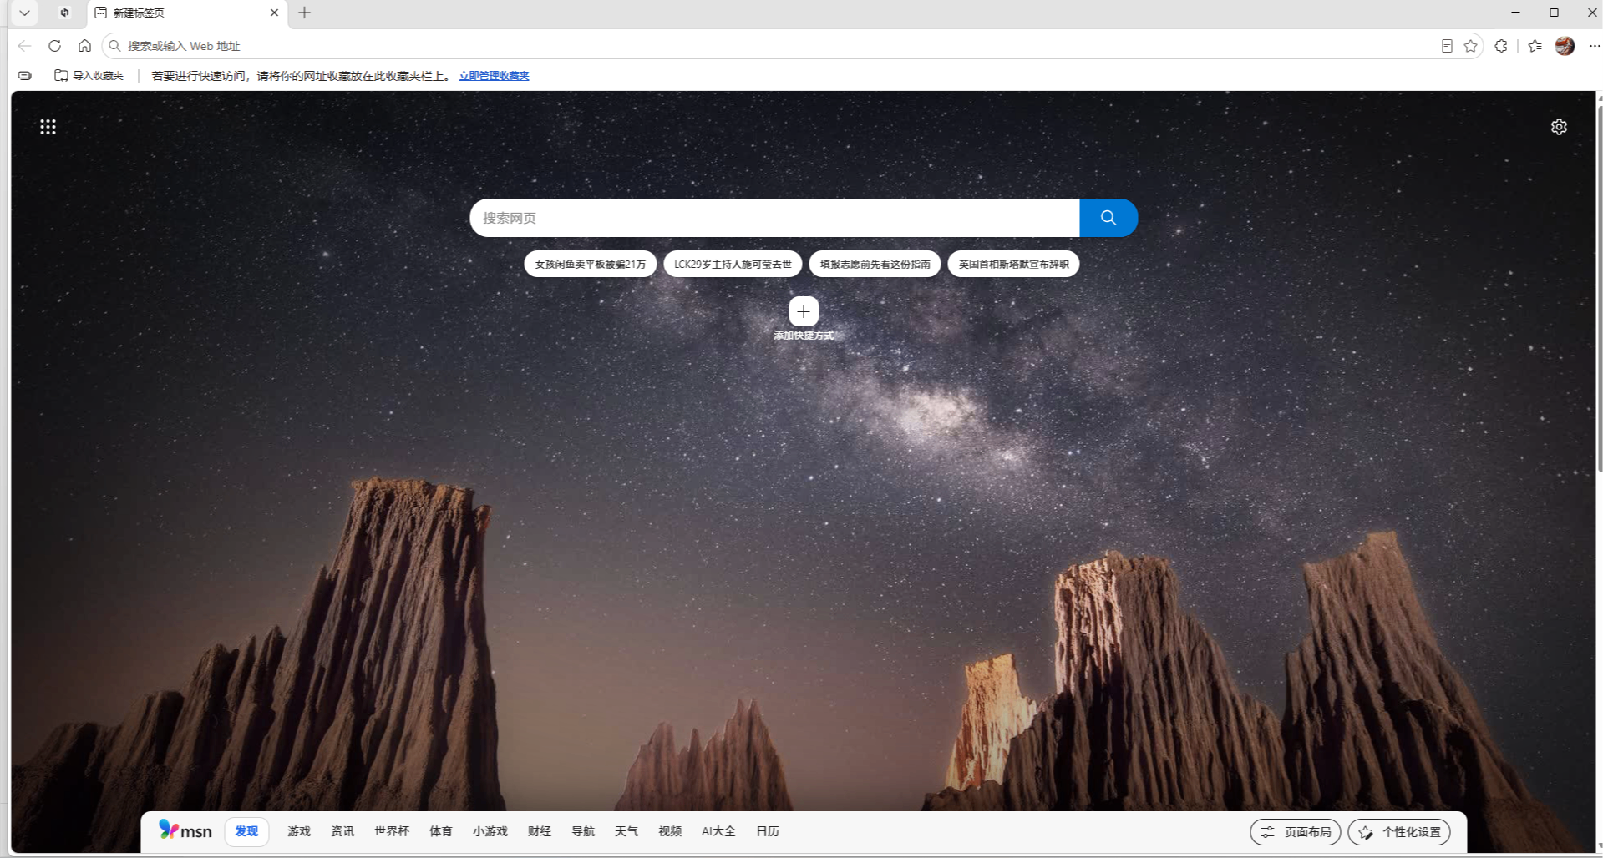Viewport: 1603px width, 858px height.
Task: Minimize the browser window
Action: click(x=1515, y=13)
